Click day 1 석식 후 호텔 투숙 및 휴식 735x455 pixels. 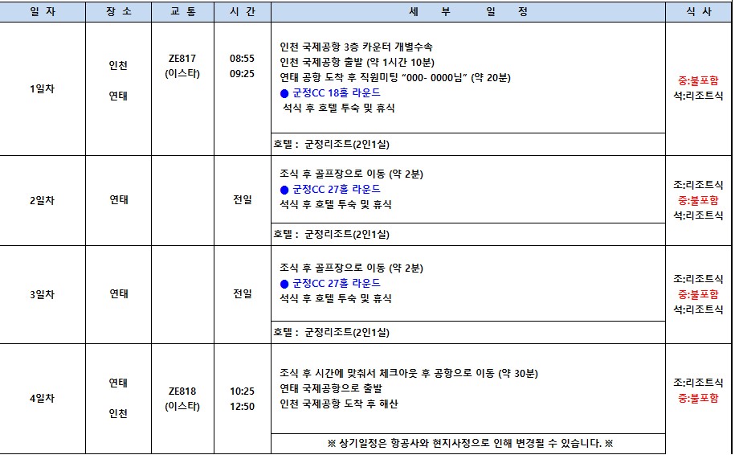338,108
